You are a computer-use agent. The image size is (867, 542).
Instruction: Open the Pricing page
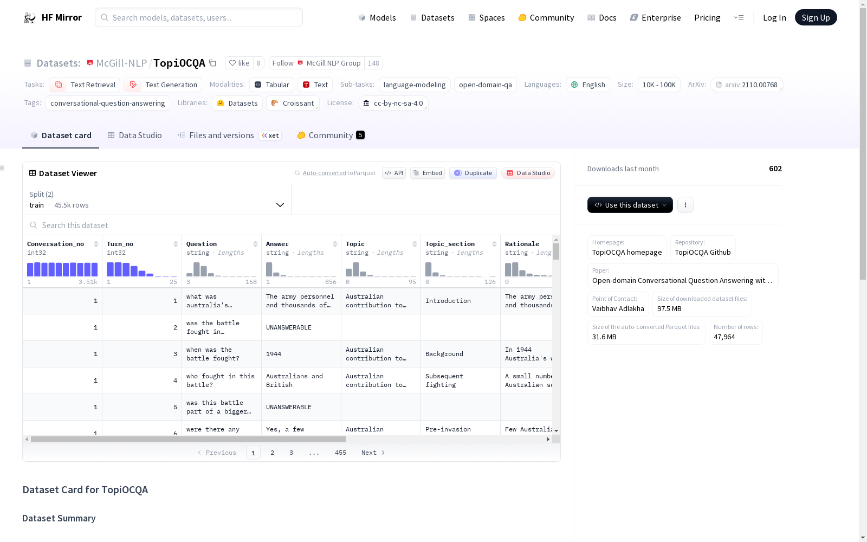pos(707,18)
